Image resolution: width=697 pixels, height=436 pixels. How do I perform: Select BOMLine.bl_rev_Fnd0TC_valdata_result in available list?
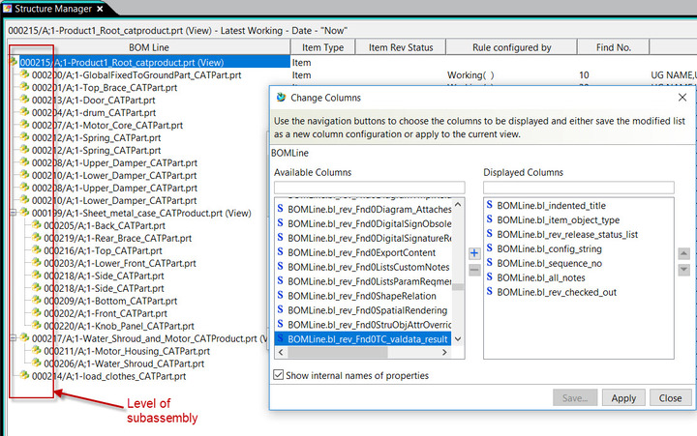[363, 339]
